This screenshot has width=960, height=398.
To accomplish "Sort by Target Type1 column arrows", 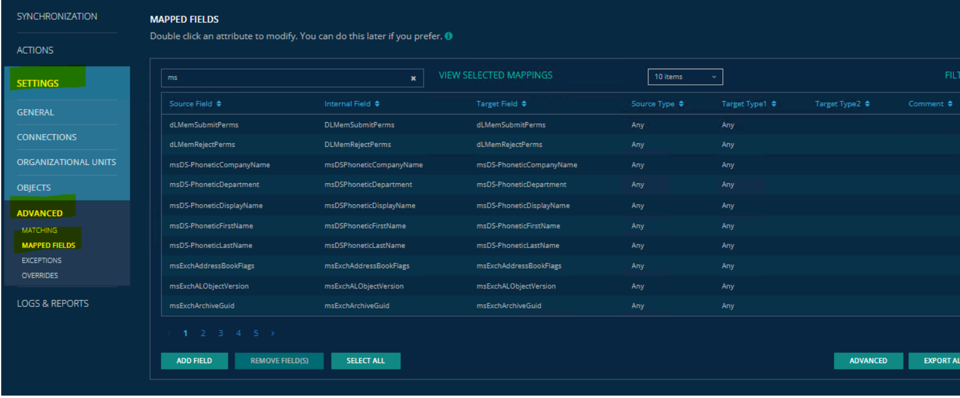I will (774, 104).
